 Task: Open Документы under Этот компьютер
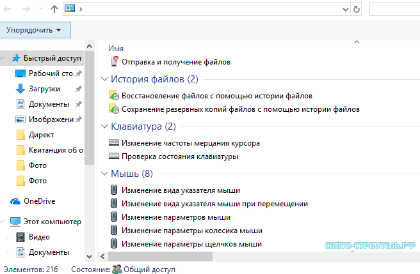coord(49,252)
